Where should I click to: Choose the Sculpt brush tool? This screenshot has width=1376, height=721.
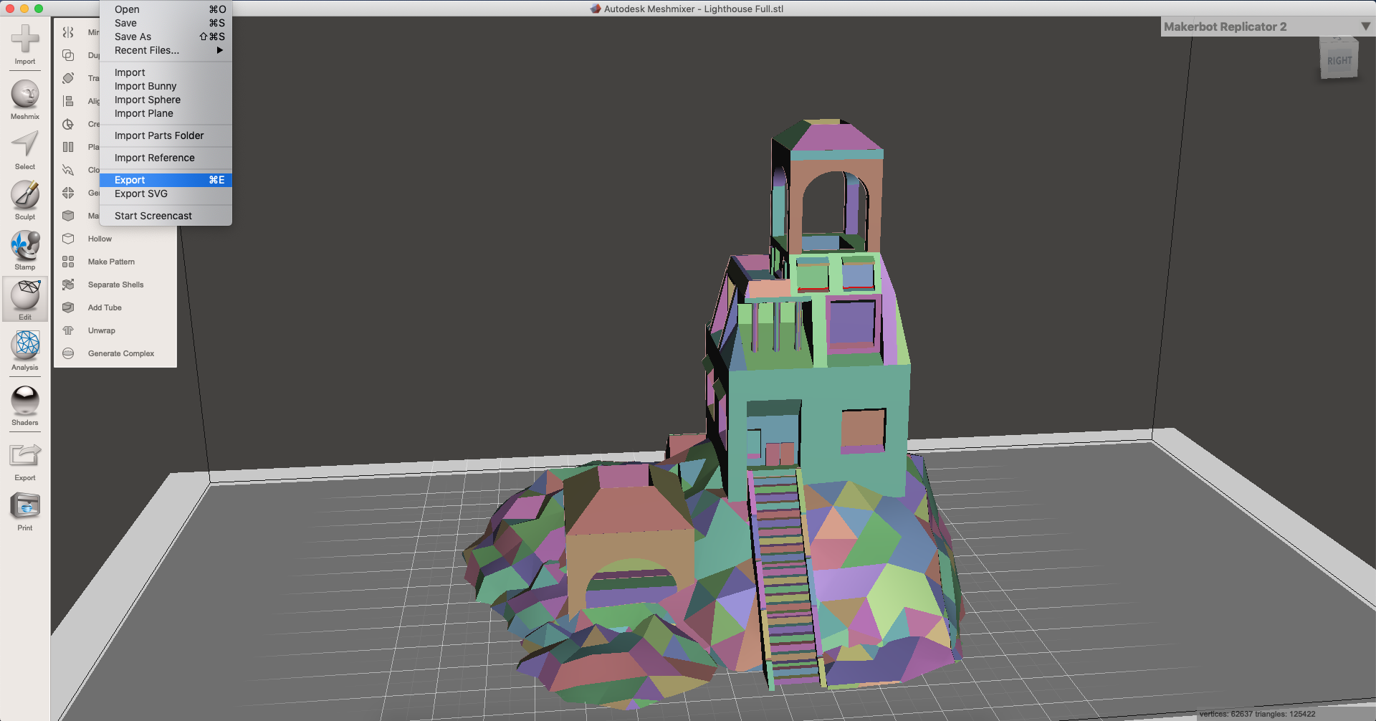[x=25, y=200]
